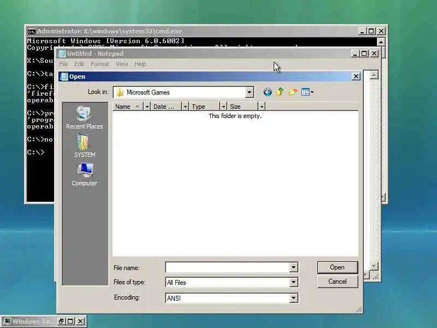The image size is (437, 328).
Task: Sort by the Name column header
Action: click(x=128, y=107)
